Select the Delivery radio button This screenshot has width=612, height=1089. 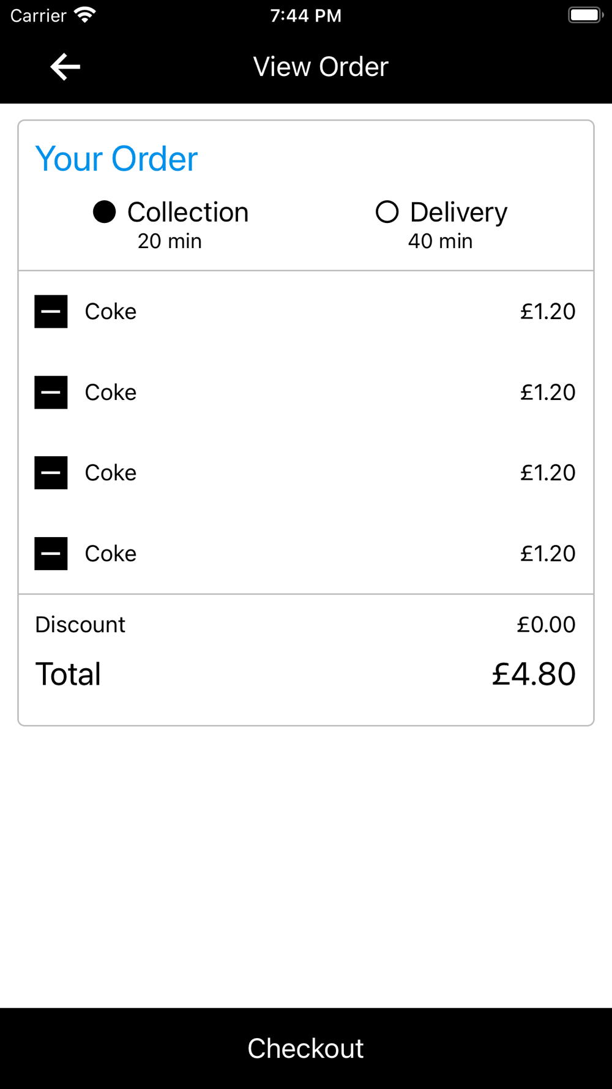tap(387, 213)
